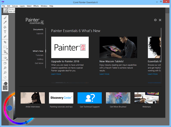Image resolution: width=171 pixels, height=127 pixels.
Task: Select the Rotate Page tool
Action: point(5,77)
